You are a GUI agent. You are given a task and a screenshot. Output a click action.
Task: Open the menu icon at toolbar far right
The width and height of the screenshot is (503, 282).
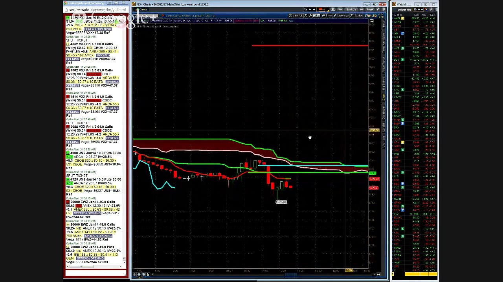[x=384, y=9]
